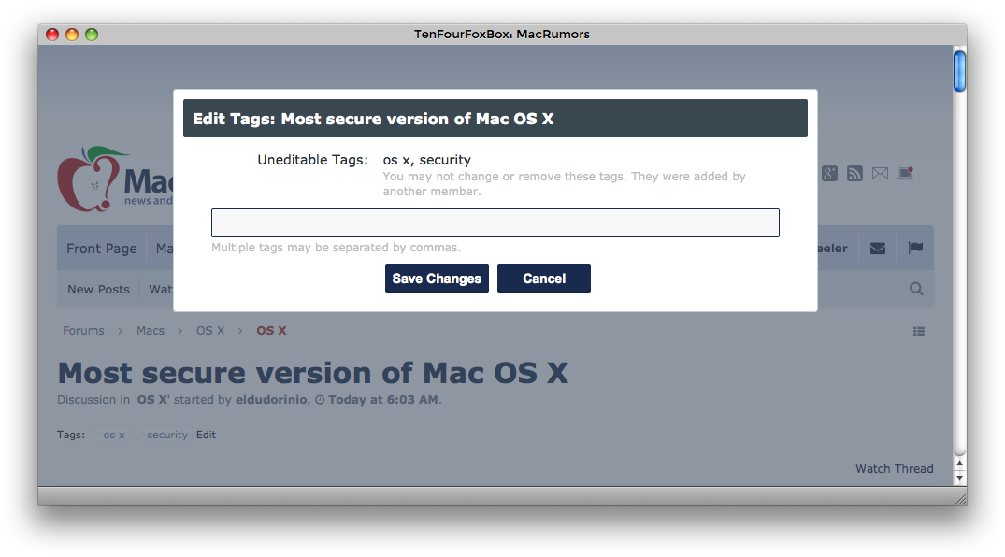Image resolution: width=1005 pixels, height=557 pixels.
Task: Open the Google Plus icon link
Action: coord(829,174)
